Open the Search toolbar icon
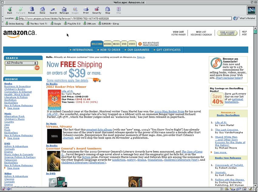Screen dimensions: 258x192 coord(53,10)
